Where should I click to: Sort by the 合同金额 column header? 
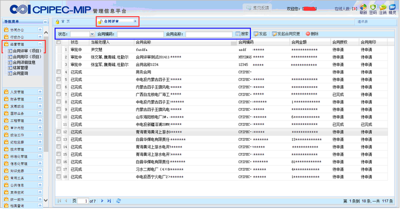[310, 42]
